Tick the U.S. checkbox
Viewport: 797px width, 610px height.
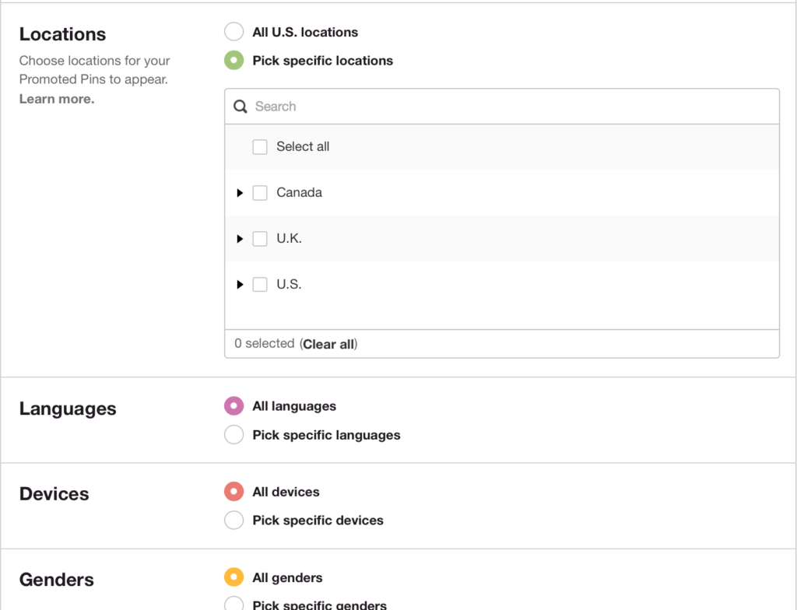click(260, 284)
